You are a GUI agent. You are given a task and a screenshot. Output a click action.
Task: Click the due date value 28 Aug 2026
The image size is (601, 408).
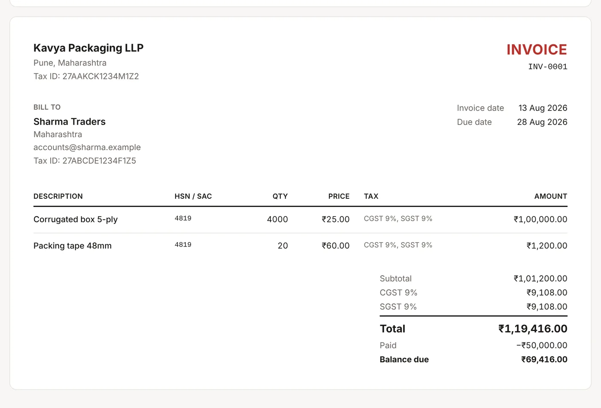click(542, 122)
